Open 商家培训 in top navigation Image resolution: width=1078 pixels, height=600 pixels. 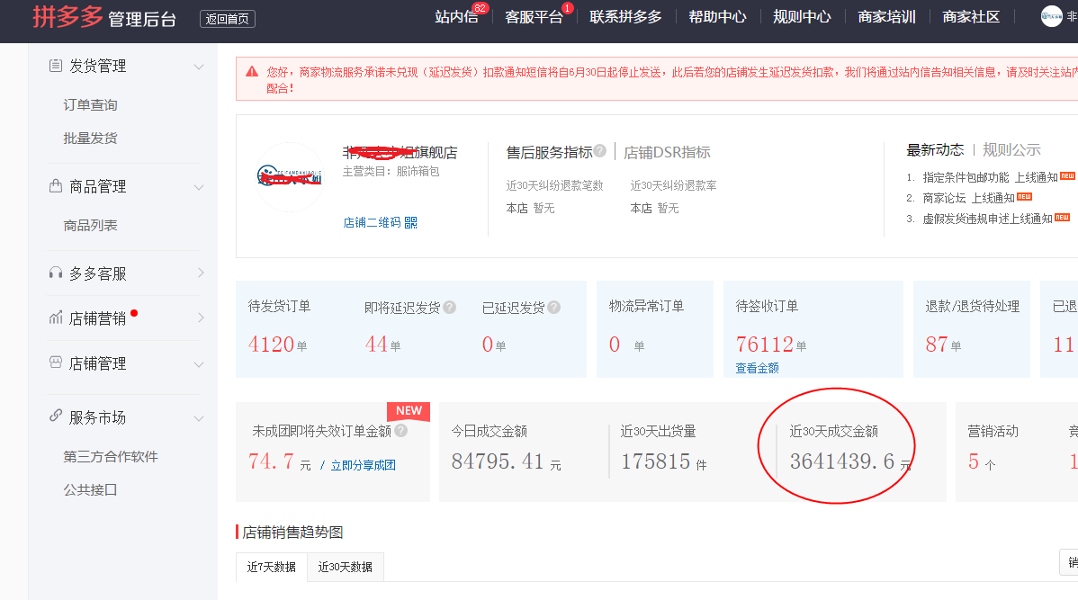click(886, 17)
